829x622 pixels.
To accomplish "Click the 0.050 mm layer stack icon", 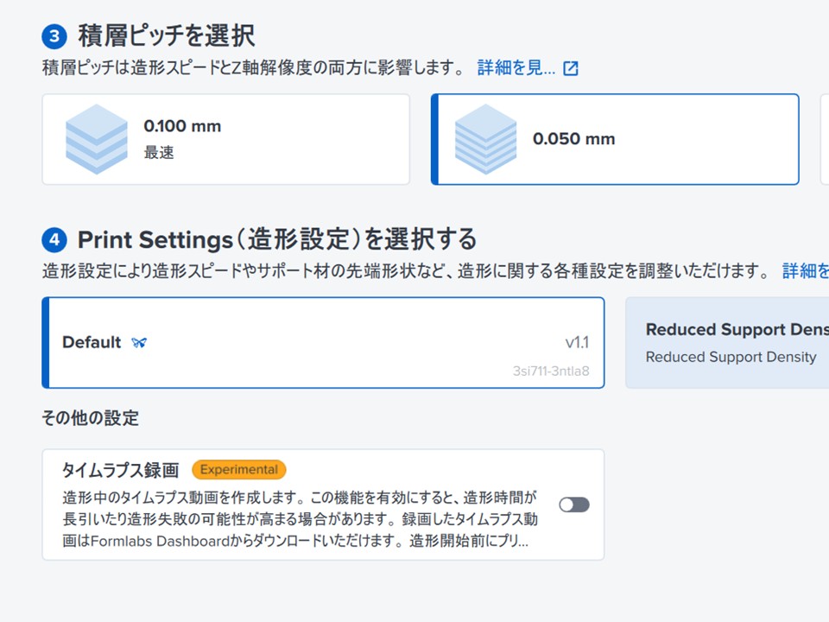I will point(485,139).
